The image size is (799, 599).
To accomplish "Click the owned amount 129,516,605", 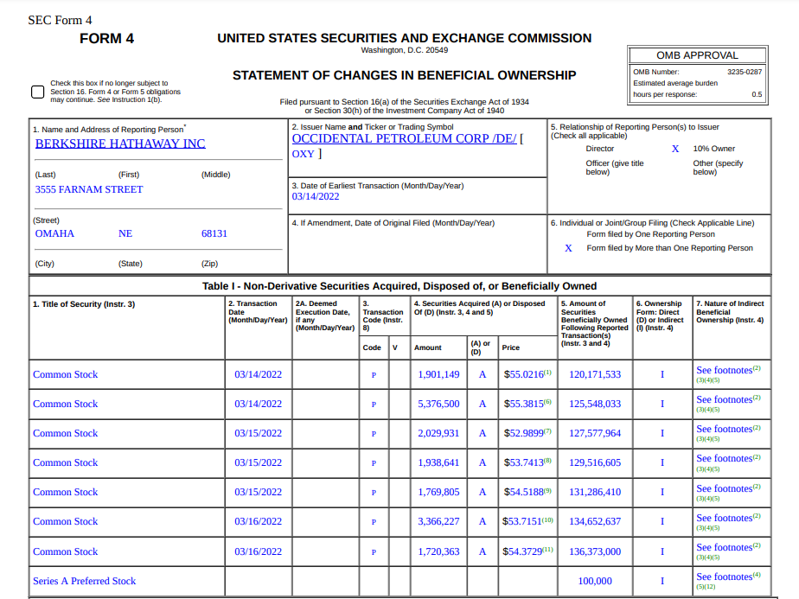I will click(x=595, y=463).
